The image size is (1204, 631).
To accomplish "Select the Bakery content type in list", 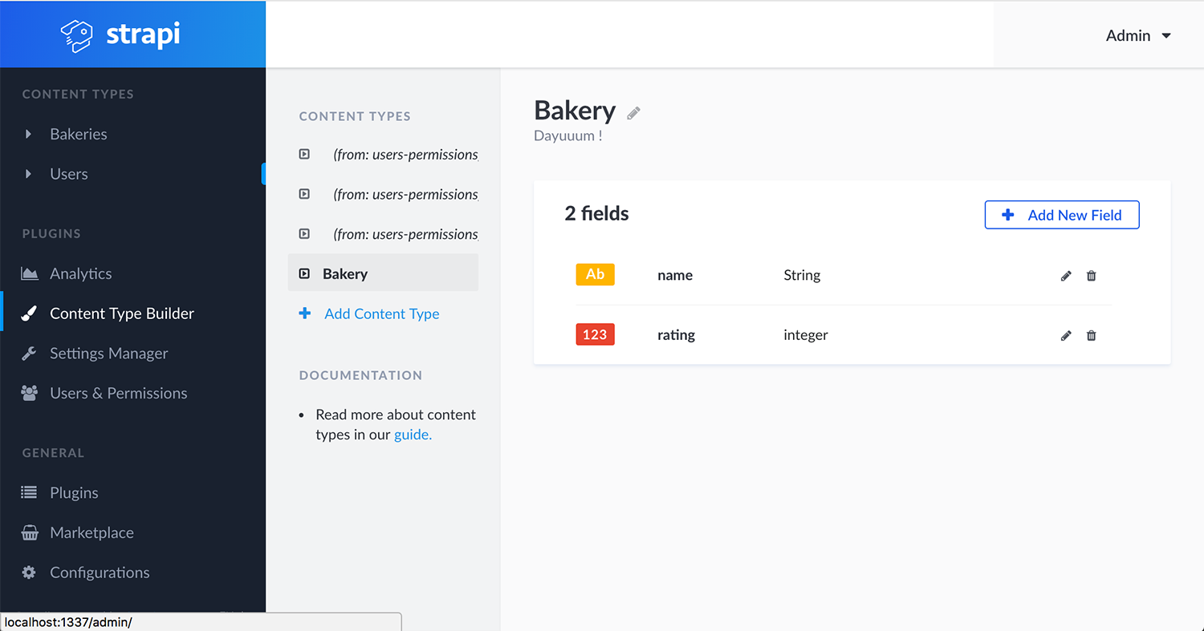I will click(345, 273).
